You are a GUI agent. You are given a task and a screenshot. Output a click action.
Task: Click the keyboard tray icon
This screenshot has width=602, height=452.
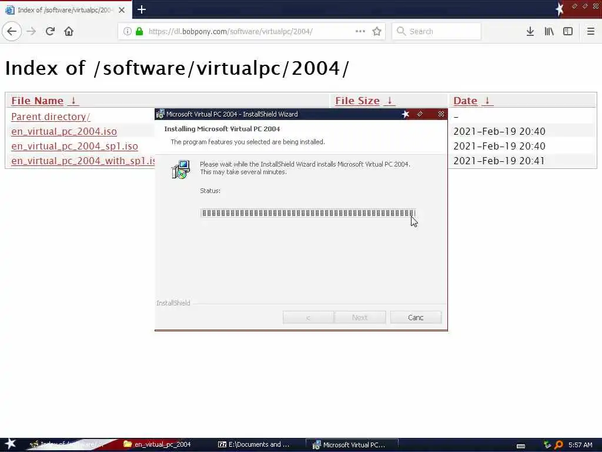click(521, 446)
